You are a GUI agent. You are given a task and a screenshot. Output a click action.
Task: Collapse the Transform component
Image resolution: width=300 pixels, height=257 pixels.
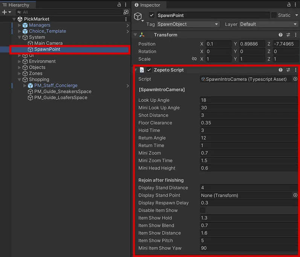135,35
